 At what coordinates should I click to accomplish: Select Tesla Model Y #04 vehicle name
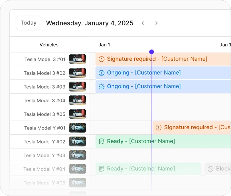click(44, 169)
